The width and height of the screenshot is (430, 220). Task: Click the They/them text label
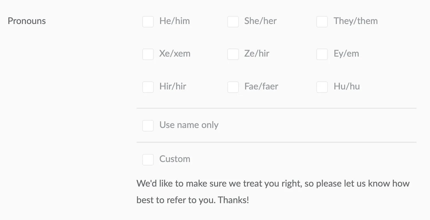point(356,21)
